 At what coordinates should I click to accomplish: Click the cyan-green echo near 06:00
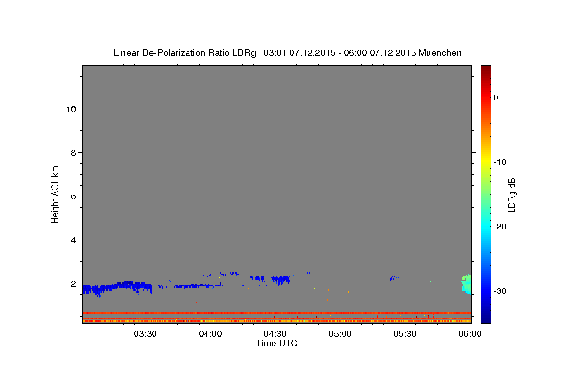[466, 284]
